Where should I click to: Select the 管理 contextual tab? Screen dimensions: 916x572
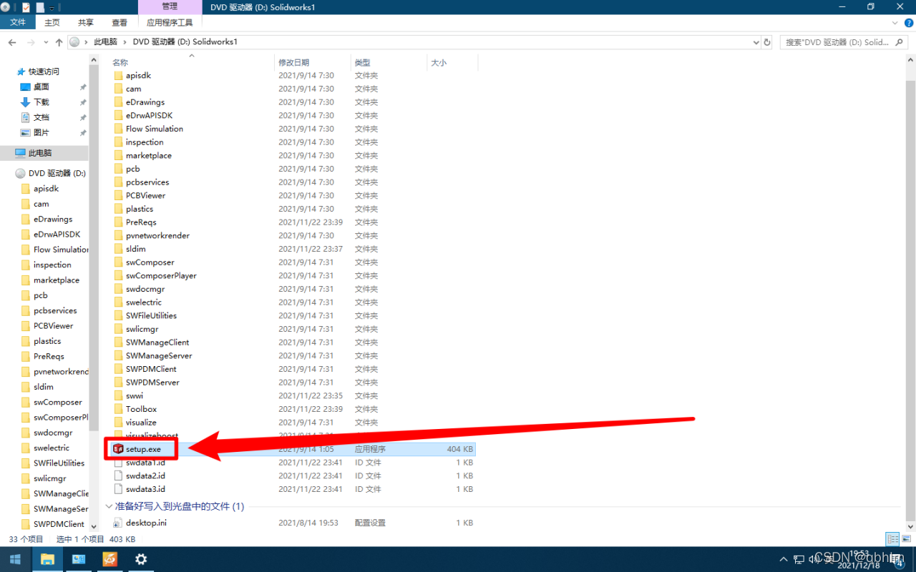pos(170,6)
